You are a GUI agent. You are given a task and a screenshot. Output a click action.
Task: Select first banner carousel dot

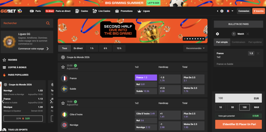[x=185, y=39]
